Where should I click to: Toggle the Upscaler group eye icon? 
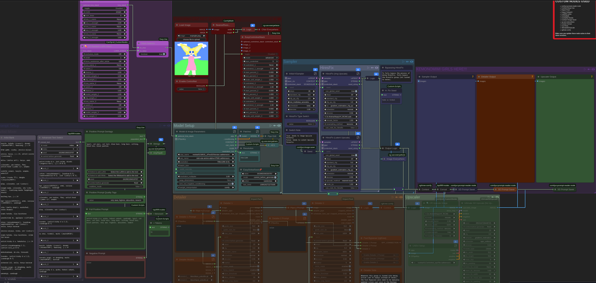pos(497,197)
